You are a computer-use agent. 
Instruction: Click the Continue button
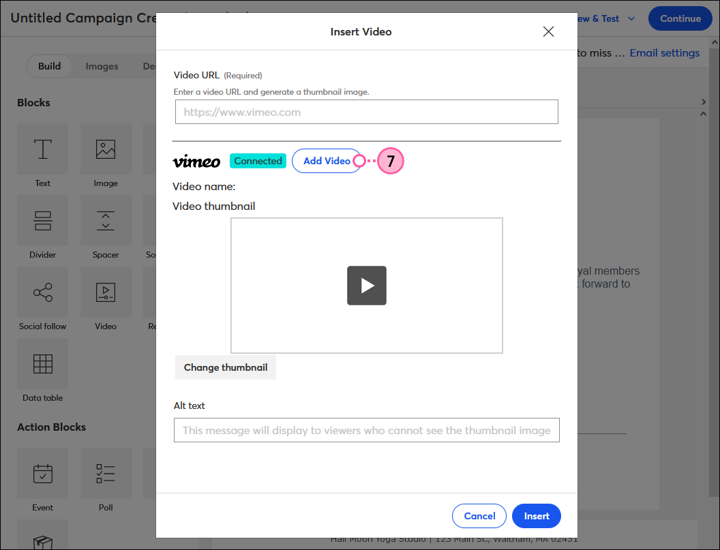680,18
